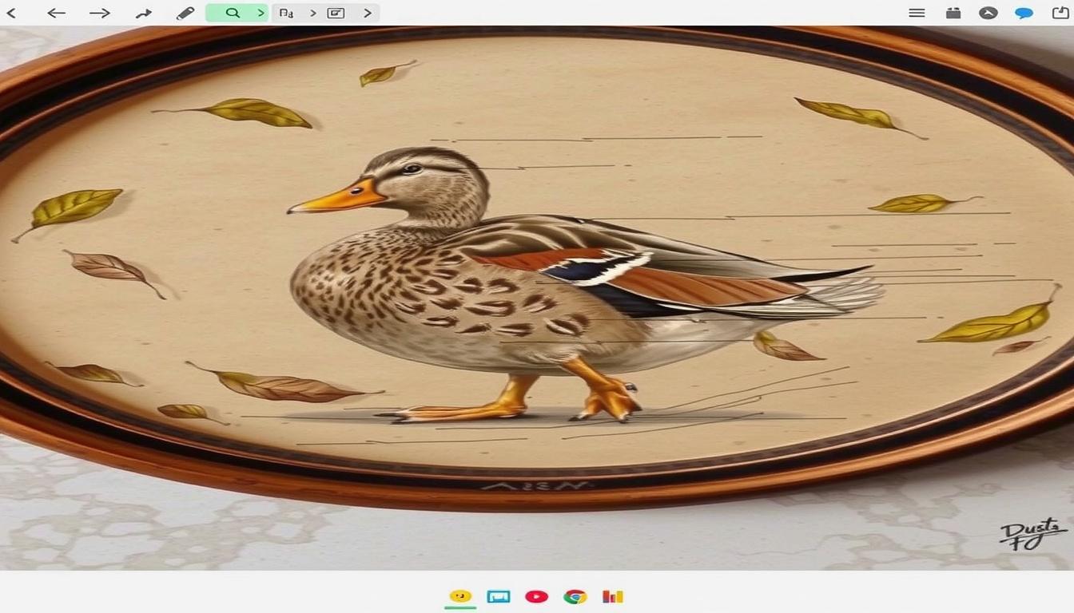Launch Google Chrome from the dock
Viewport: 1074px width, 613px height.
pos(575,596)
